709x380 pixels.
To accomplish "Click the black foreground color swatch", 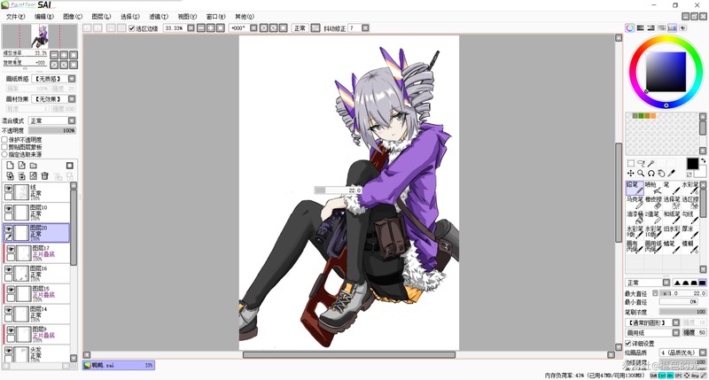I will click(692, 164).
